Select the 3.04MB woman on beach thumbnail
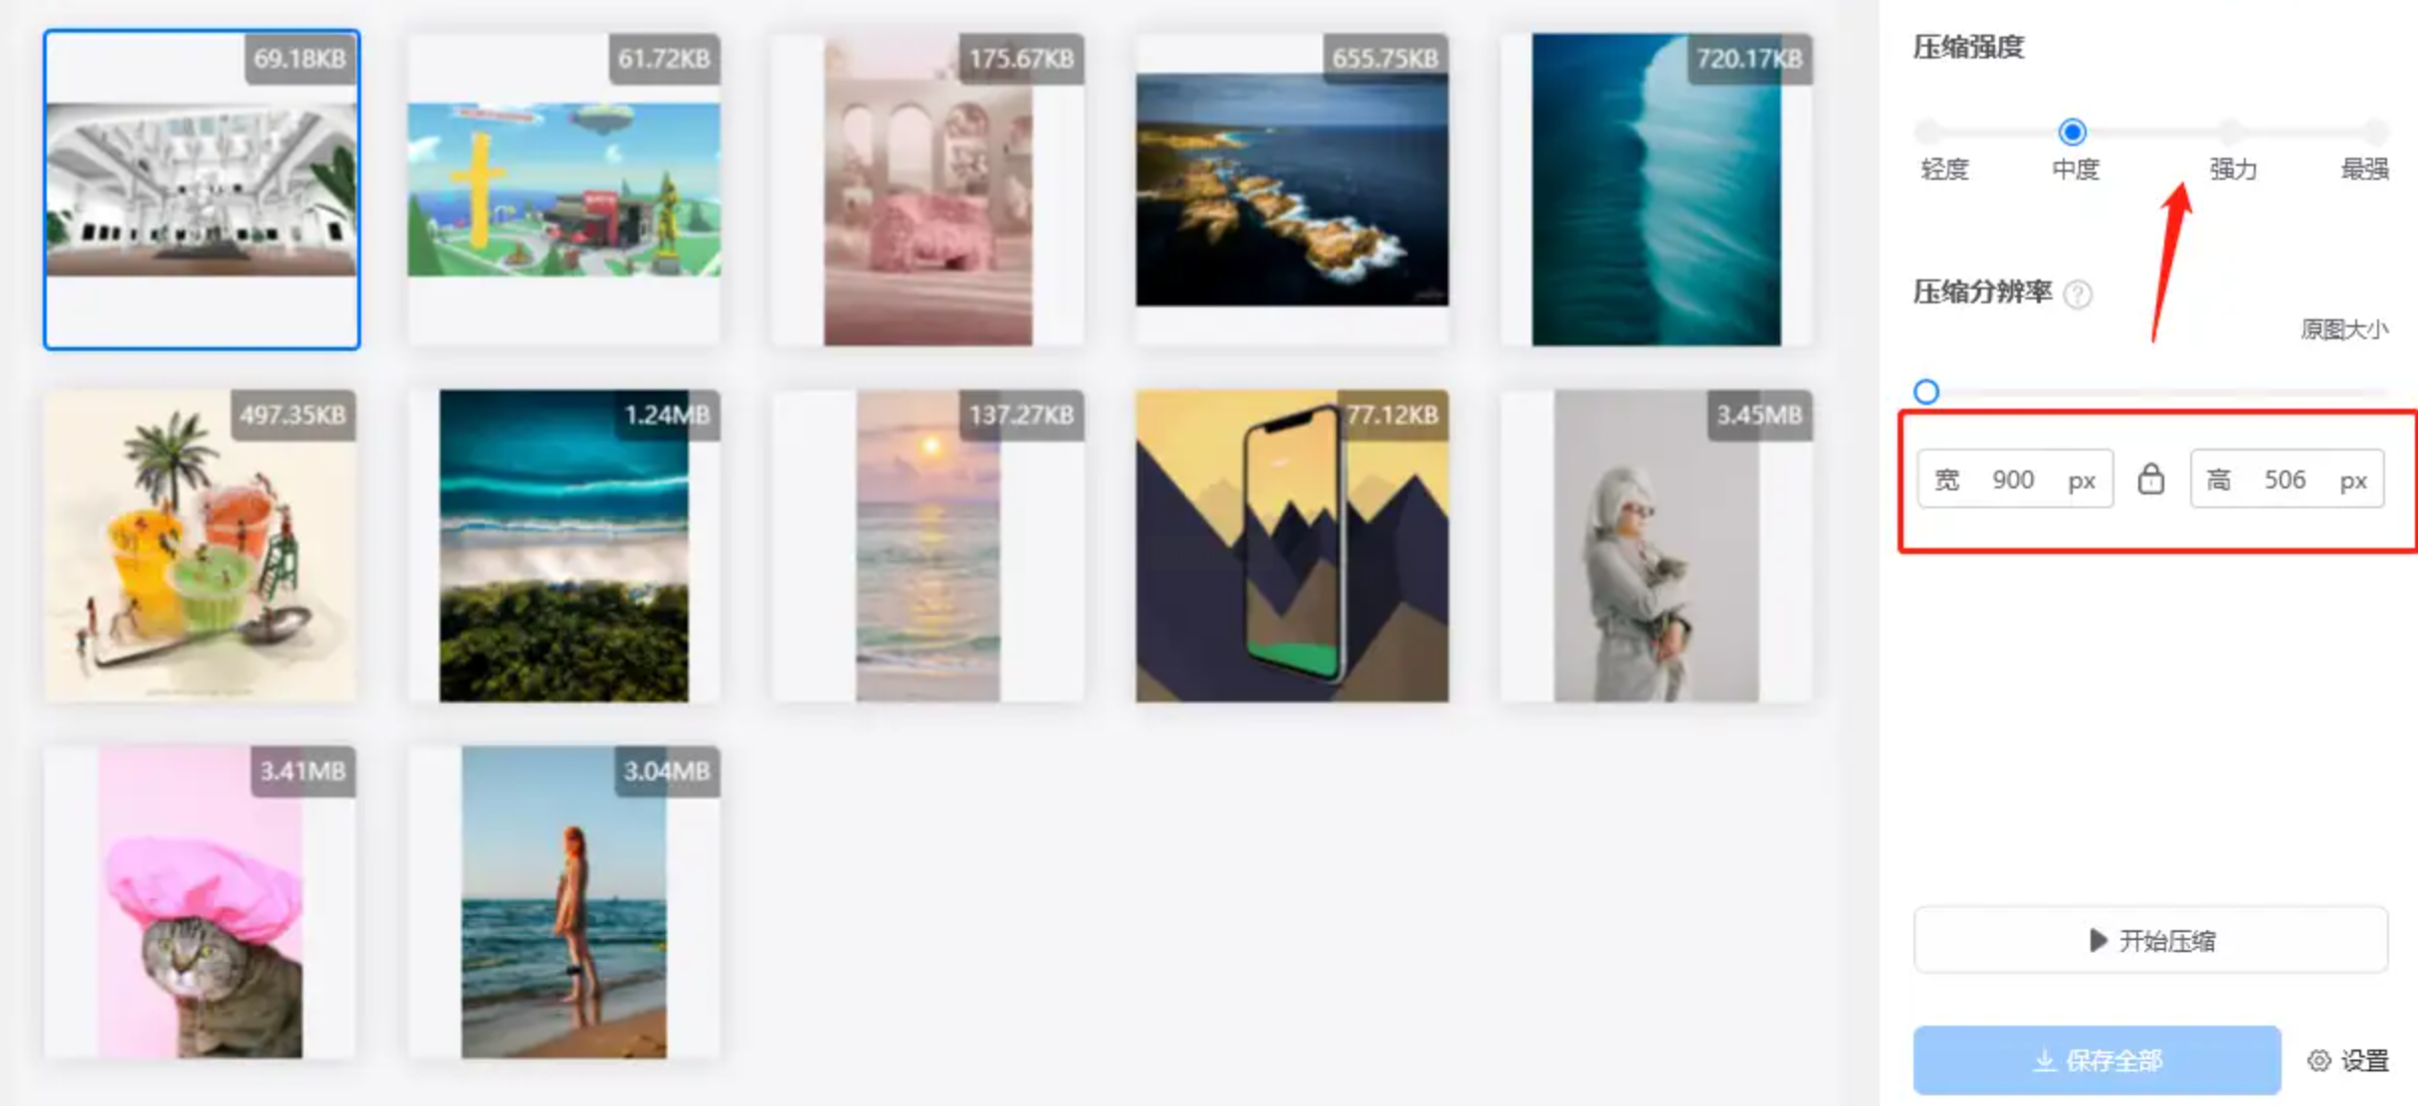The width and height of the screenshot is (2418, 1106). click(x=564, y=902)
